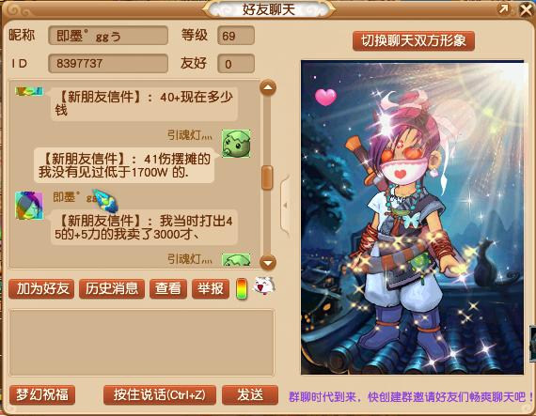
Task: Click the 切换聊天双方形象 button
Action: pyautogui.click(x=414, y=41)
